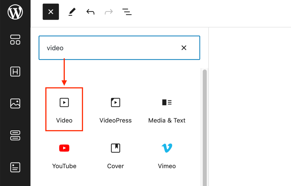Clear the video search text
The image size is (291, 186).
(x=184, y=48)
